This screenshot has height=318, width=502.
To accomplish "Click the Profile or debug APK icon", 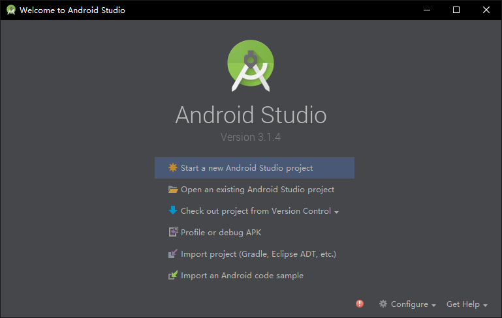I will point(173,232).
